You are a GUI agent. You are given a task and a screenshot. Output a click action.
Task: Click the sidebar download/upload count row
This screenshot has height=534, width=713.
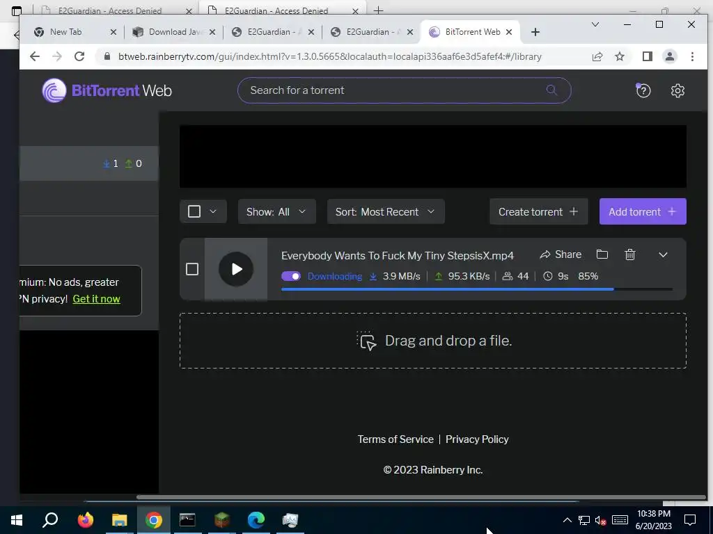tap(89, 163)
